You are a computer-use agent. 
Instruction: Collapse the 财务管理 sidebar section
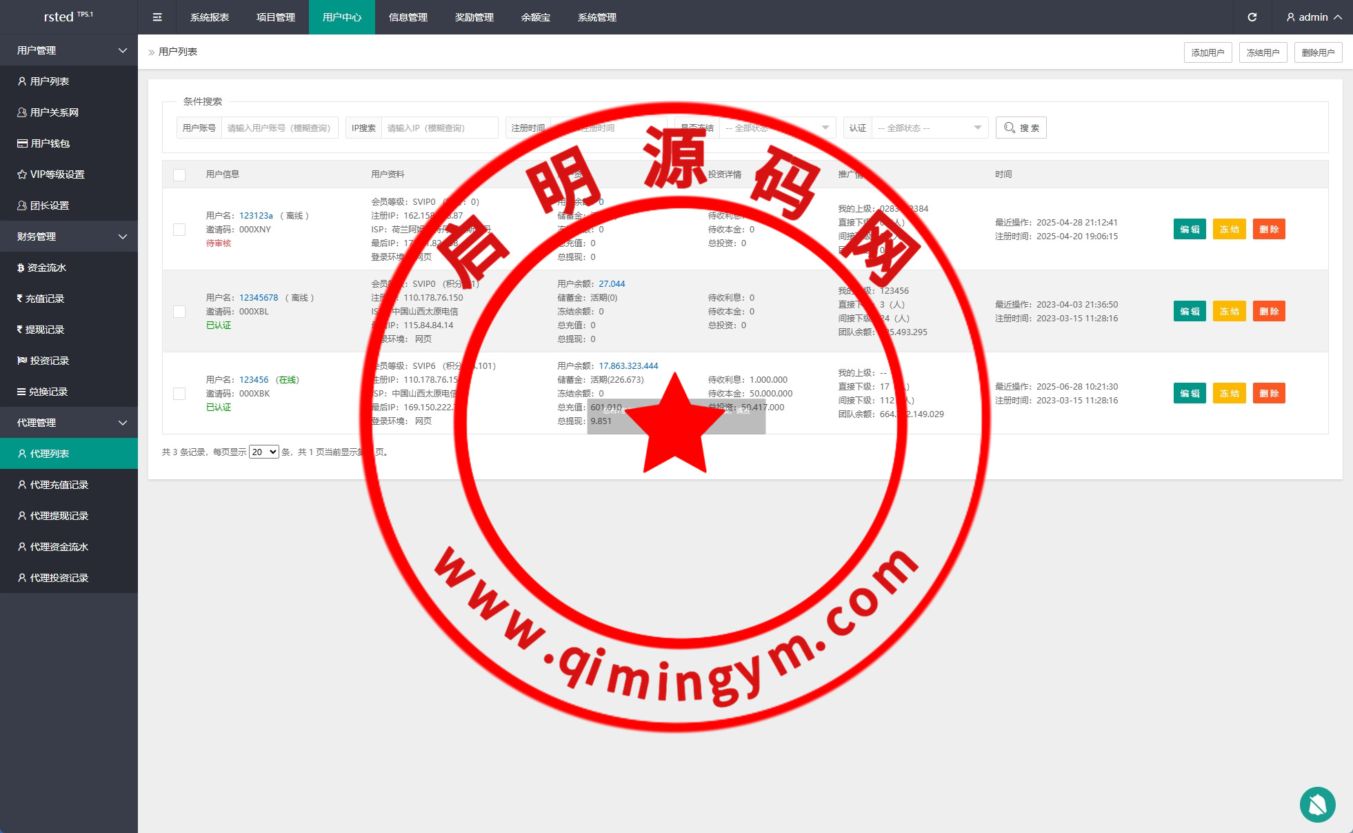69,237
